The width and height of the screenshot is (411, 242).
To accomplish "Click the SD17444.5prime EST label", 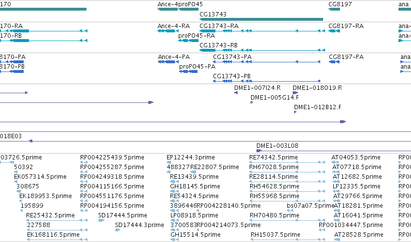I will point(123,215).
